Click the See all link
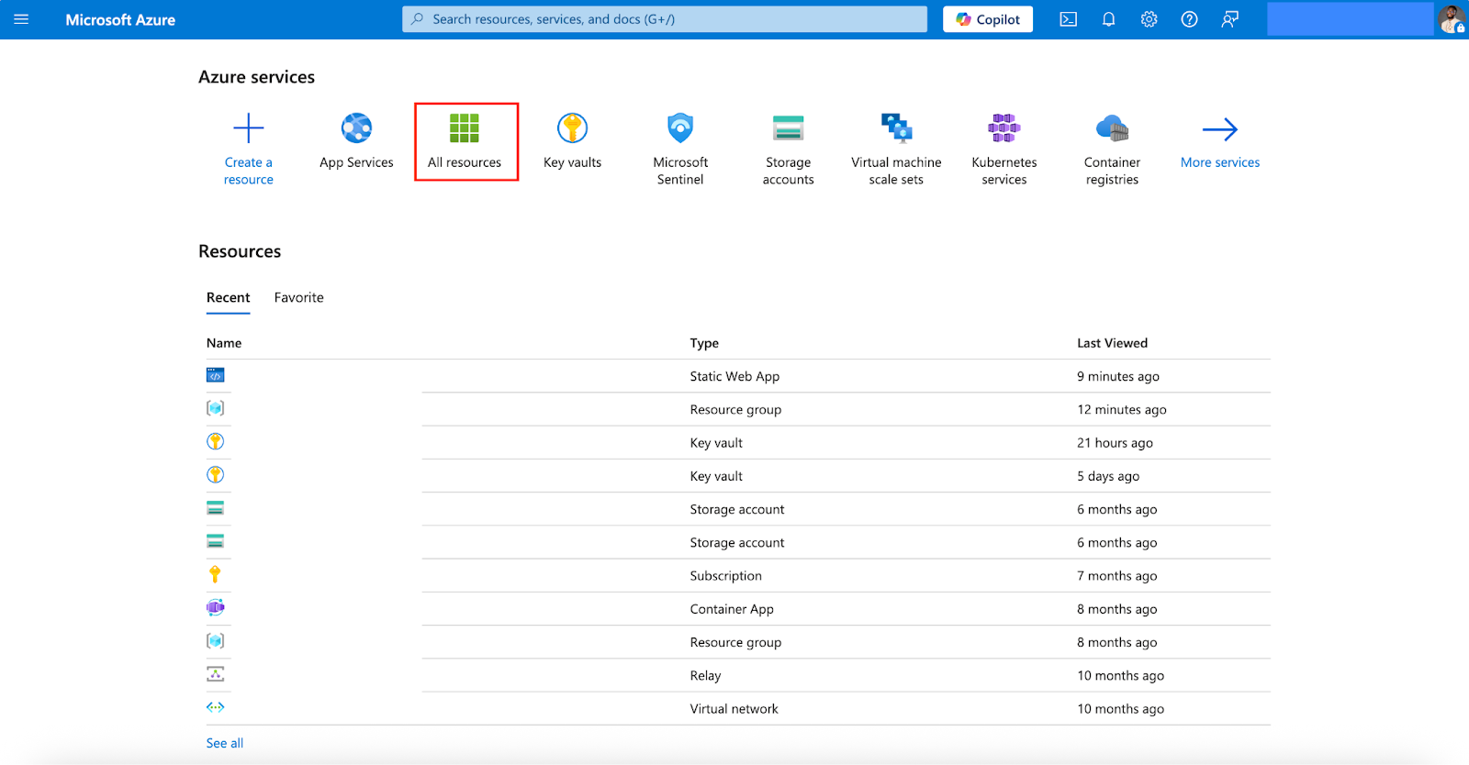 [225, 743]
